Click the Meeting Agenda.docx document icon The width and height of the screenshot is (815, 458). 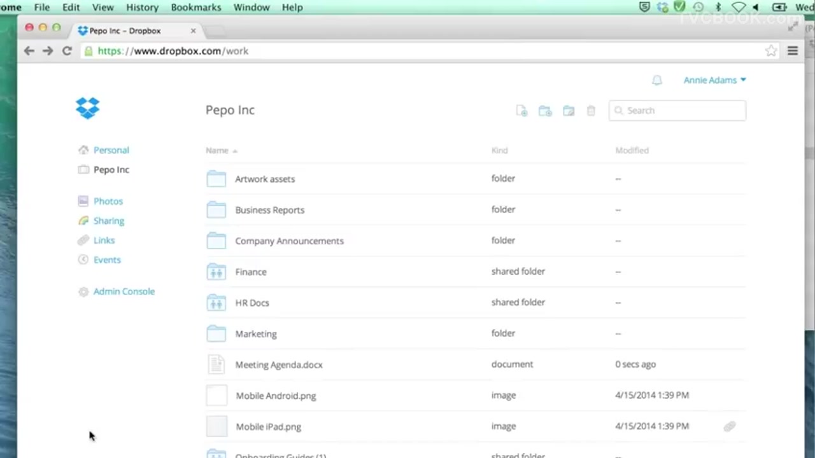216,364
